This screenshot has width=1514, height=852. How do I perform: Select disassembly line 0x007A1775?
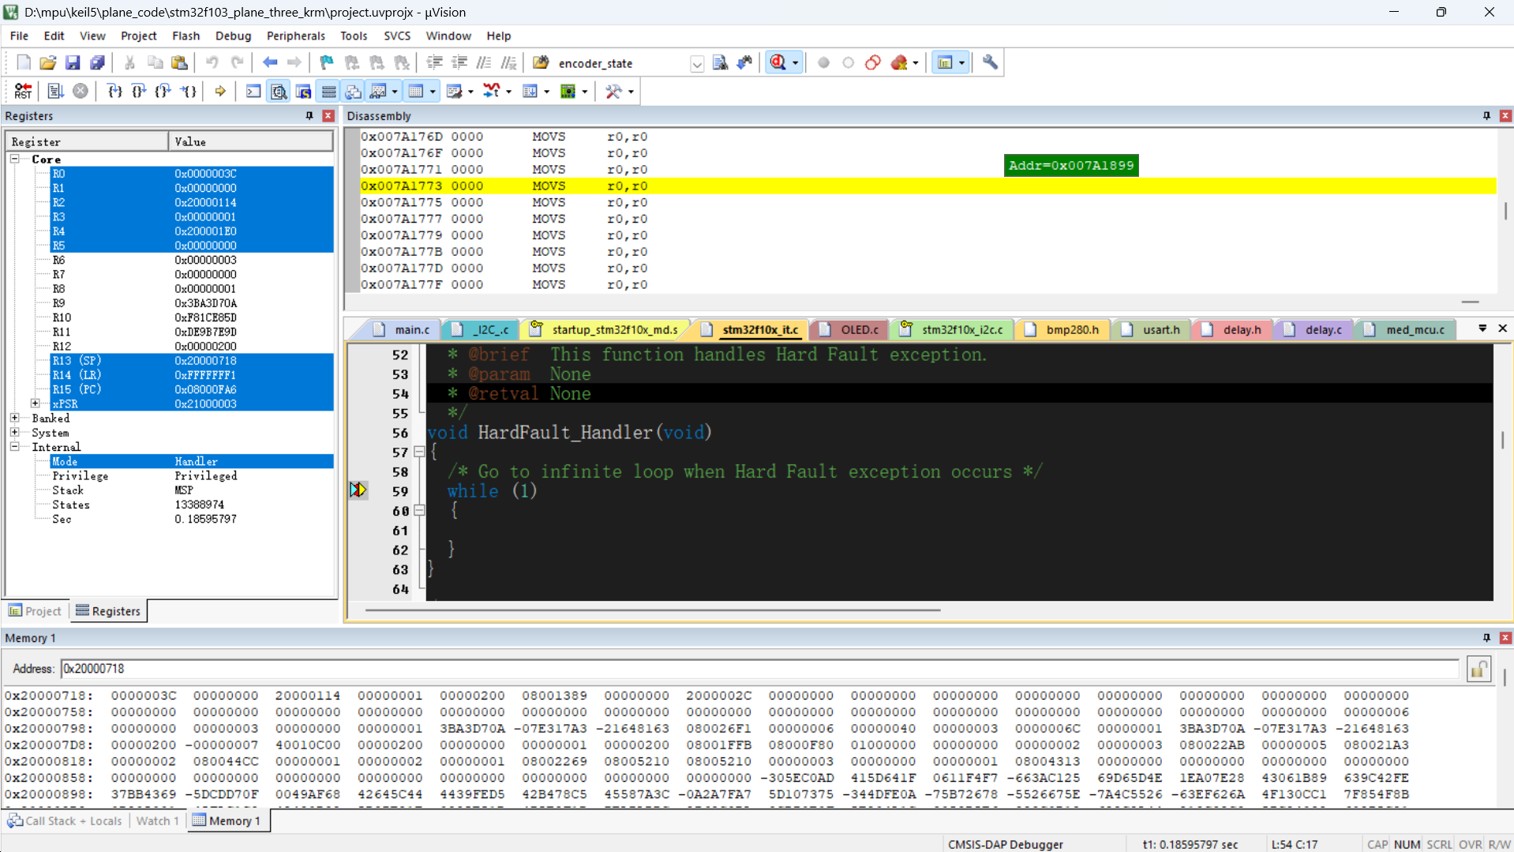click(x=928, y=202)
